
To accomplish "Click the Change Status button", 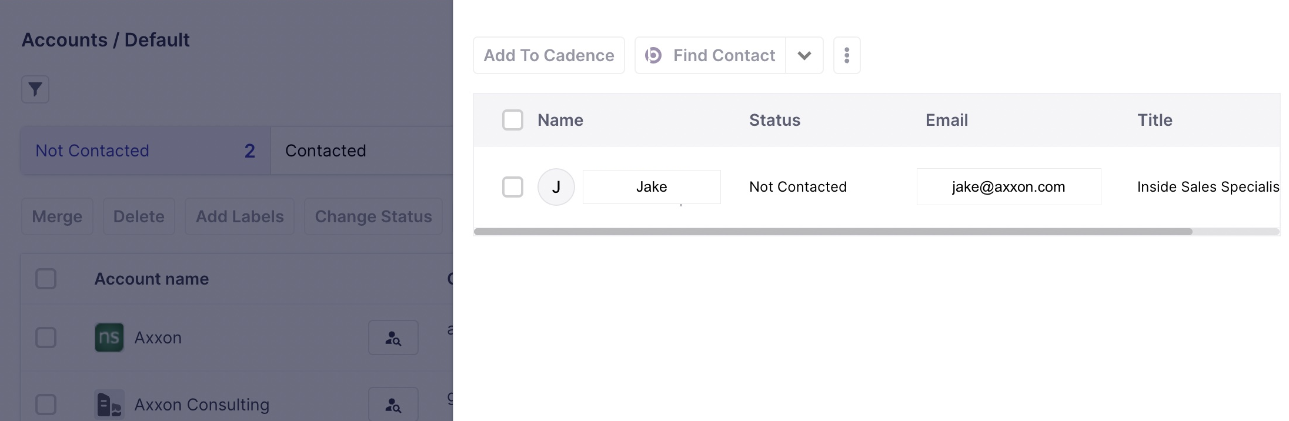I will (373, 216).
